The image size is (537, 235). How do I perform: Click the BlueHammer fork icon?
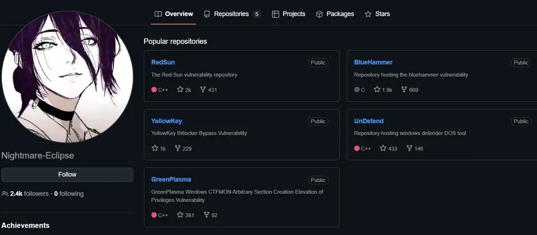tap(404, 90)
